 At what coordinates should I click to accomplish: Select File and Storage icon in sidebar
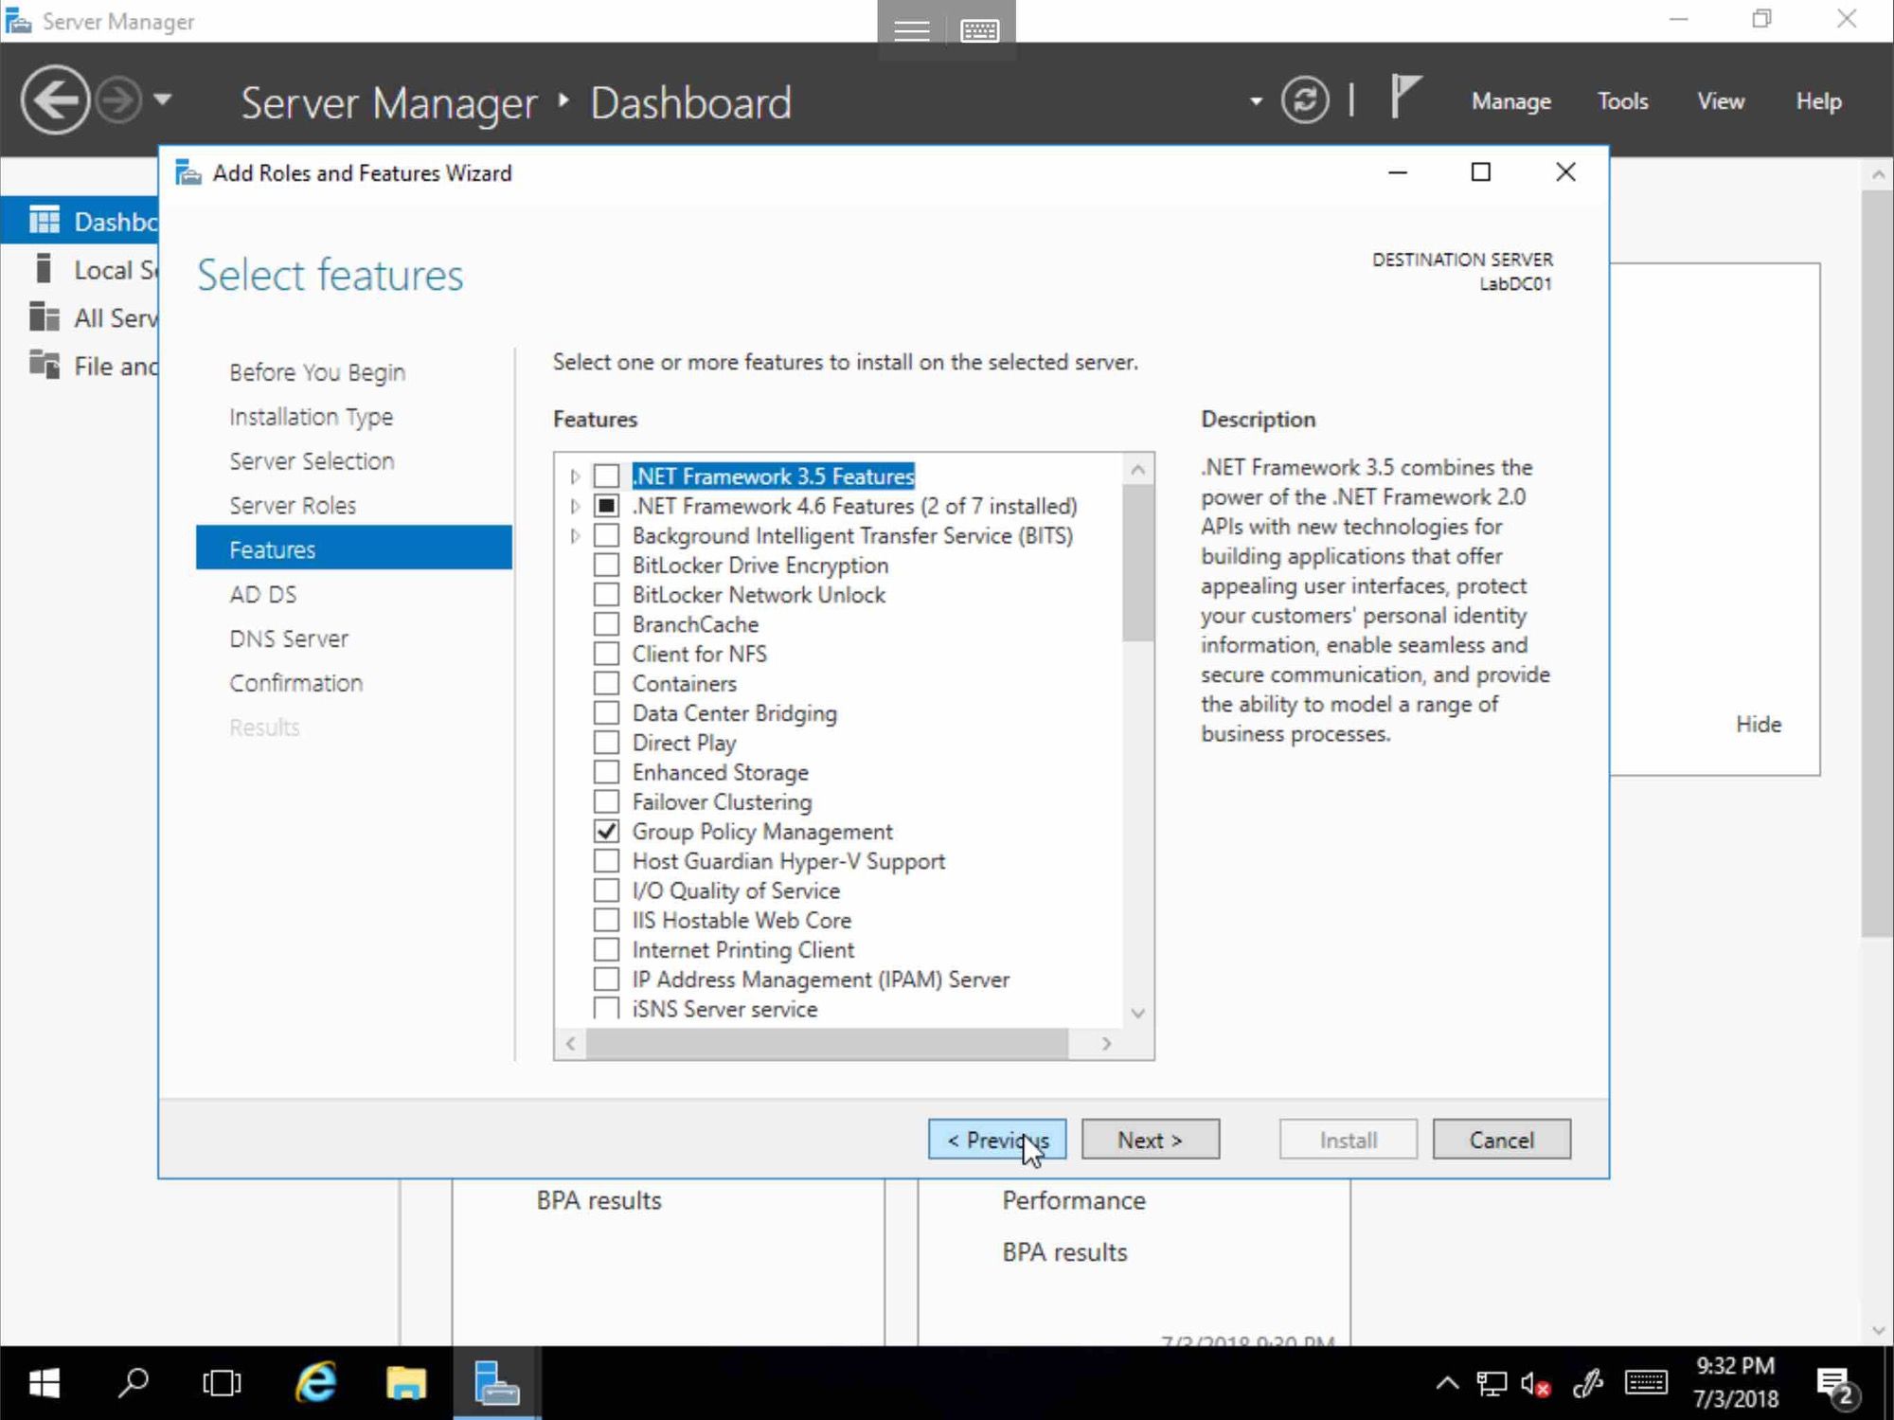tap(44, 365)
